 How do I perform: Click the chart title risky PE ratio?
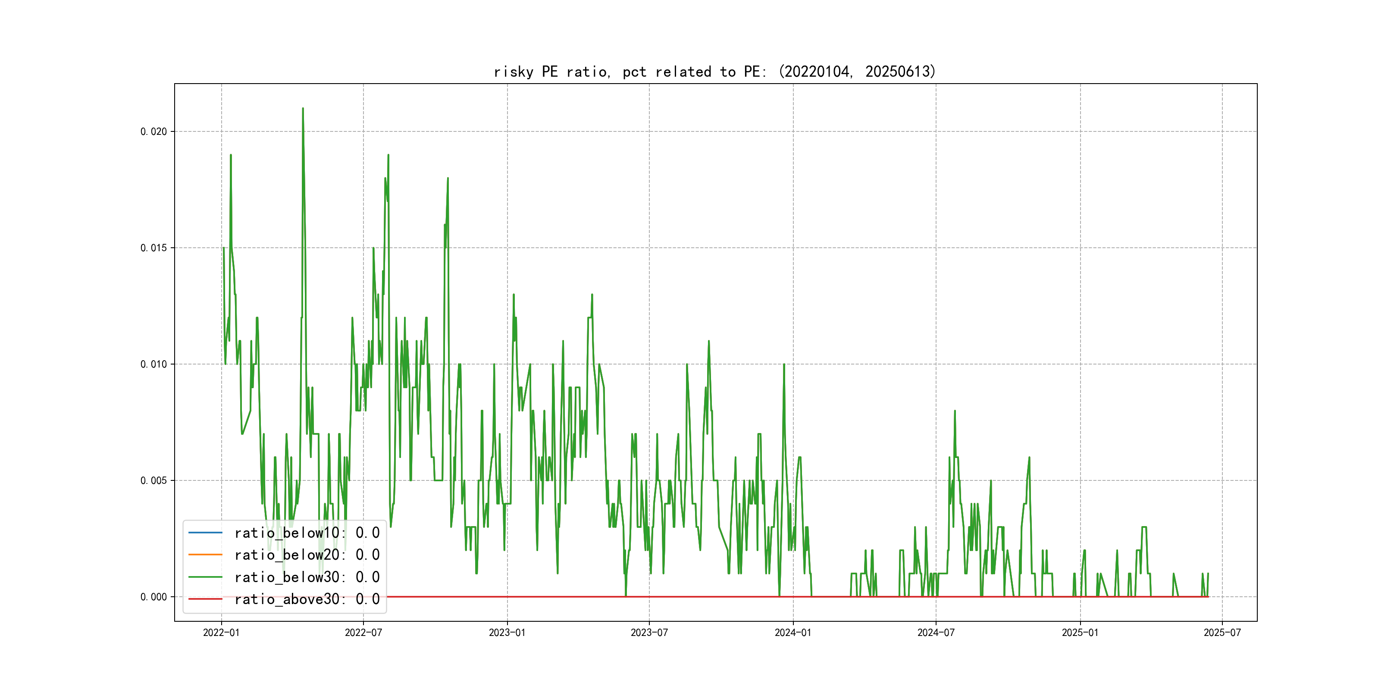click(x=714, y=72)
